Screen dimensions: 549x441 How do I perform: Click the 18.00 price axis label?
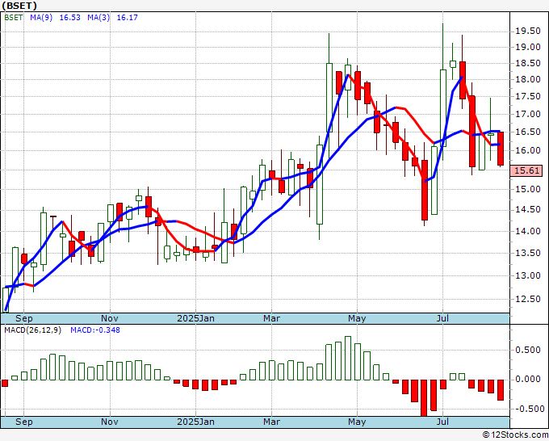528,79
